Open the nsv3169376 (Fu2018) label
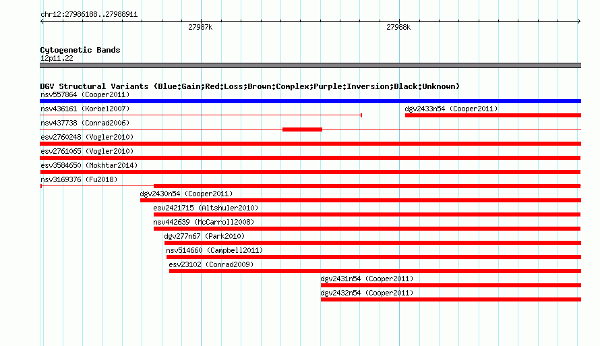Screen dimensions: 600x346 coord(79,179)
